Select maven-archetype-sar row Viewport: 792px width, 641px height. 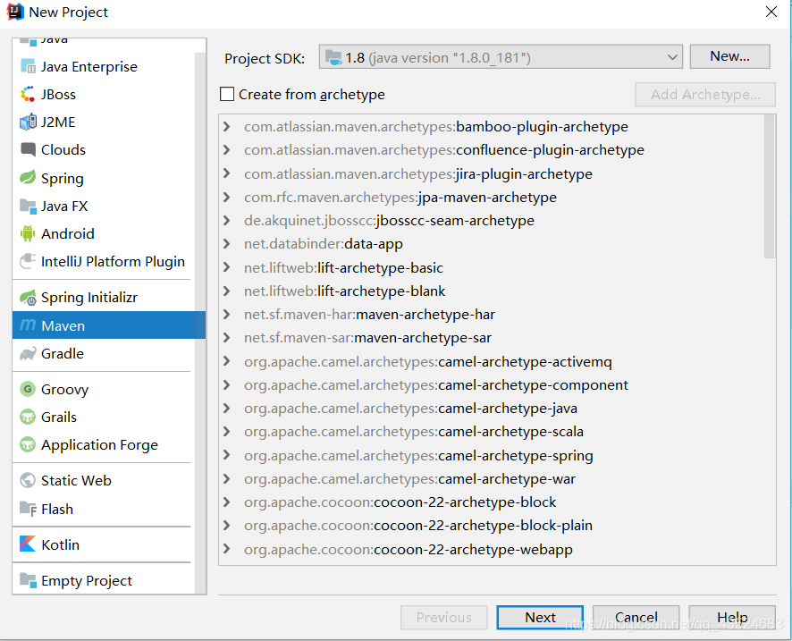pyautogui.click(x=491, y=337)
